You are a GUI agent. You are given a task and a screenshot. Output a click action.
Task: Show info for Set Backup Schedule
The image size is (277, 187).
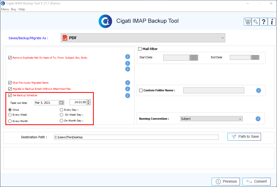[x=128, y=95]
